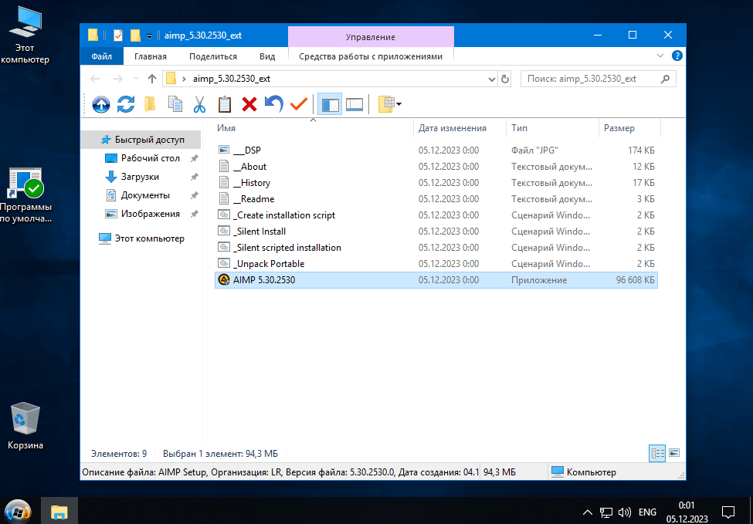
Task: Click the 96 608 КБ size cell
Action: (635, 280)
